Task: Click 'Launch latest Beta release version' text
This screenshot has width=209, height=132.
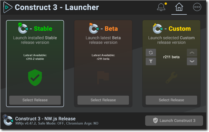Action: point(103,40)
